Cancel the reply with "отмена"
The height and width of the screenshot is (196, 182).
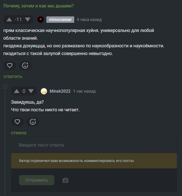click(18, 133)
